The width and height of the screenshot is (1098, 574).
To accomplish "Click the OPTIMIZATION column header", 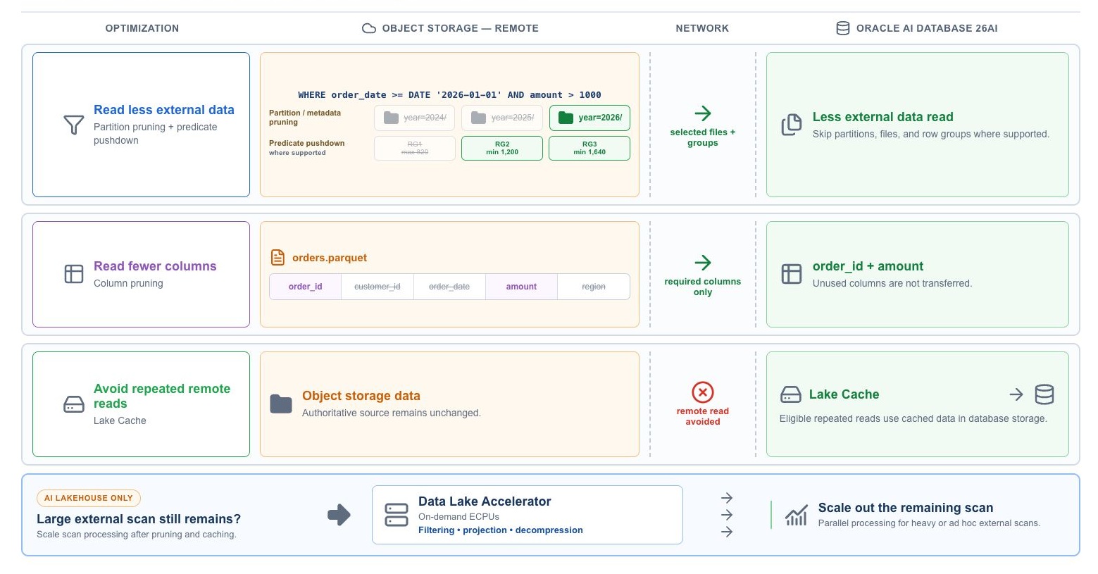I will coord(142,28).
